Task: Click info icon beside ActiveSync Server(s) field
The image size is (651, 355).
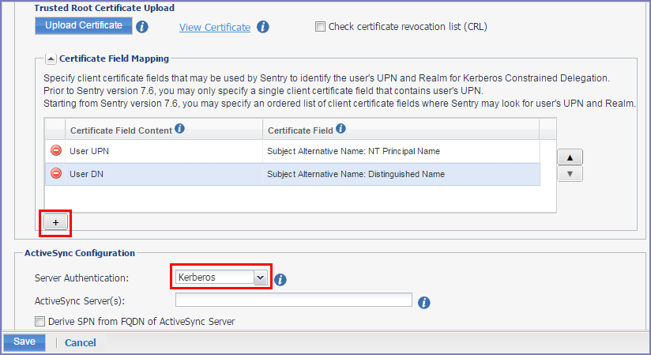Action: [x=423, y=302]
